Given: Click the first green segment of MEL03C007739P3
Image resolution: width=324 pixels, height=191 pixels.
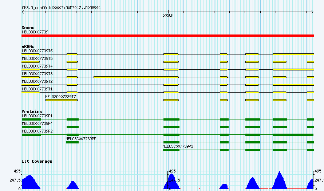Looking at the screenshot, I should [171, 150].
